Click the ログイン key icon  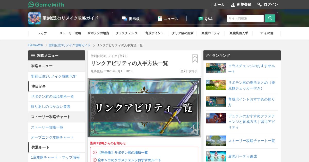point(260,5)
